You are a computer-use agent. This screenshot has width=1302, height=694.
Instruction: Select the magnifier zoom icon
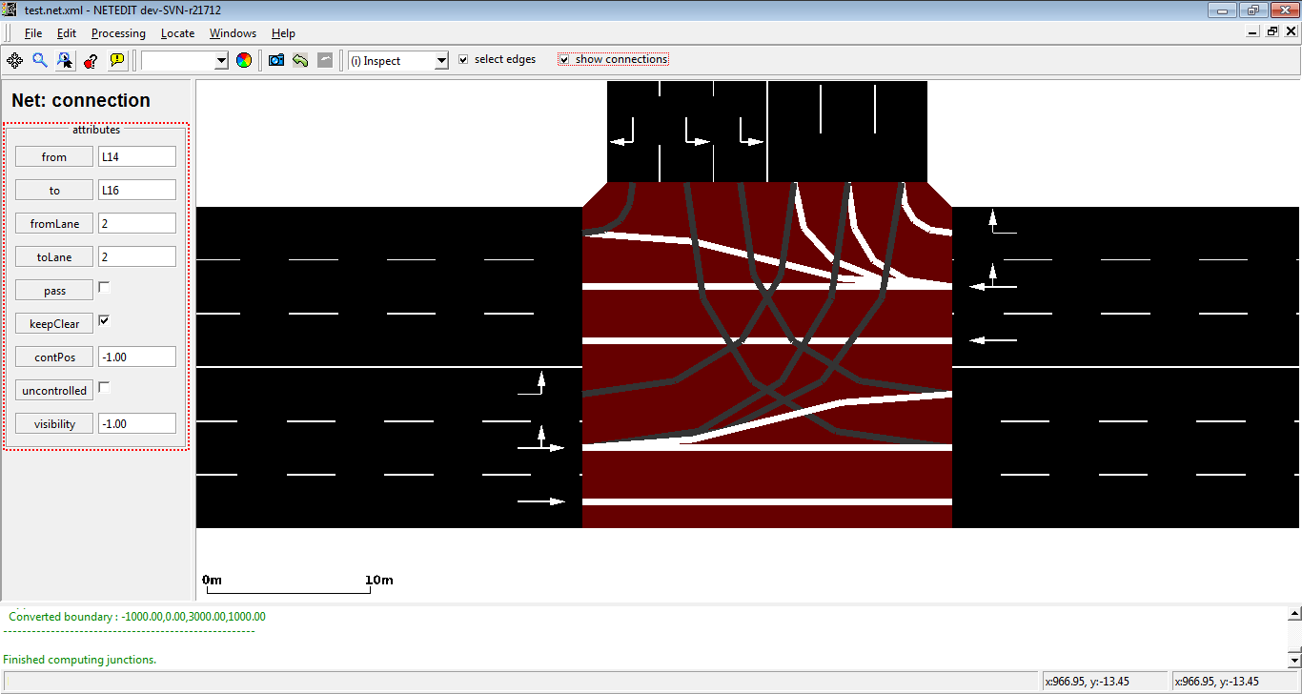(x=40, y=60)
